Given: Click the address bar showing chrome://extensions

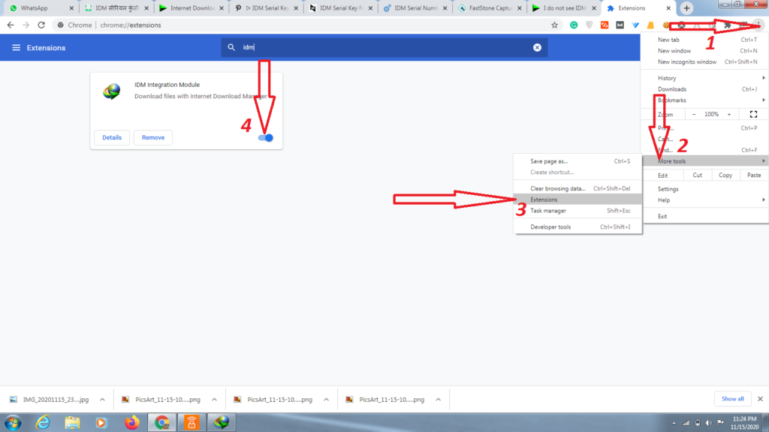Looking at the screenshot, I should [304, 25].
